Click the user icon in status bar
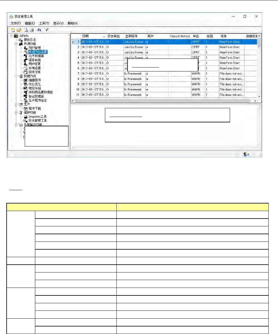The height and width of the screenshot is (334, 278). click(x=245, y=154)
